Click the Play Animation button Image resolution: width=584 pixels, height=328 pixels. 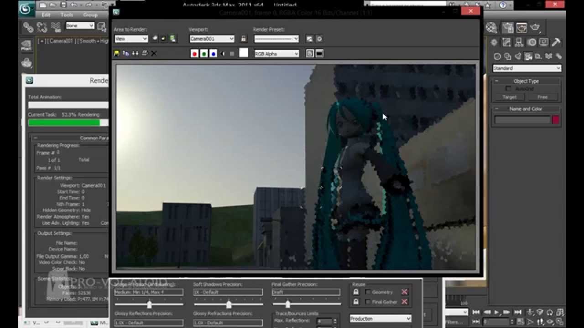[x=497, y=312]
